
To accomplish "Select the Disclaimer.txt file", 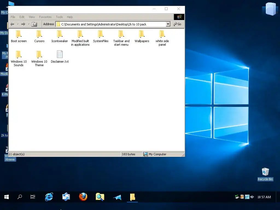I will tap(60, 57).
